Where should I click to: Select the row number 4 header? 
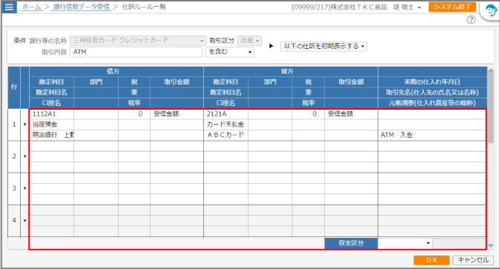click(14, 221)
